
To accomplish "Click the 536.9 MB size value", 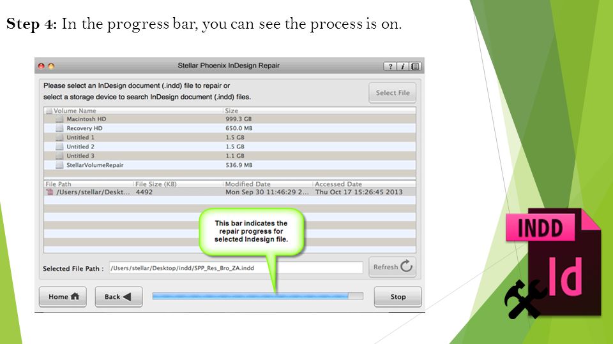I will pyautogui.click(x=239, y=165).
